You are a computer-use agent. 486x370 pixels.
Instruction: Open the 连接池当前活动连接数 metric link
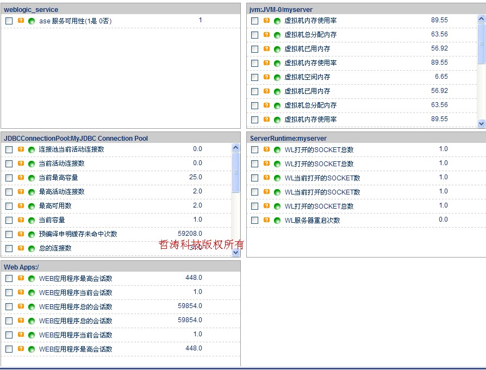coord(71,149)
